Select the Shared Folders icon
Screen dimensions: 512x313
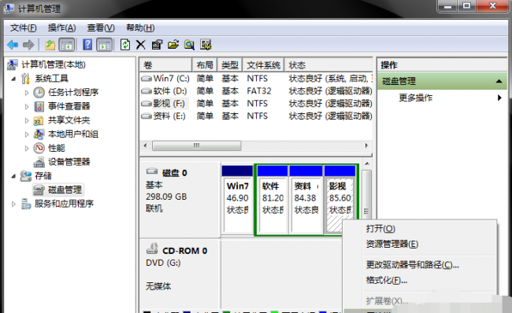pyautogui.click(x=39, y=120)
